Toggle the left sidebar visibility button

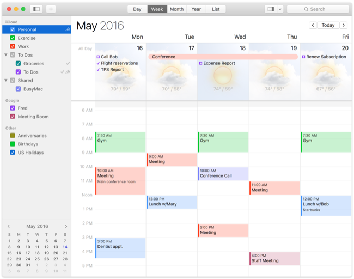coord(36,9)
